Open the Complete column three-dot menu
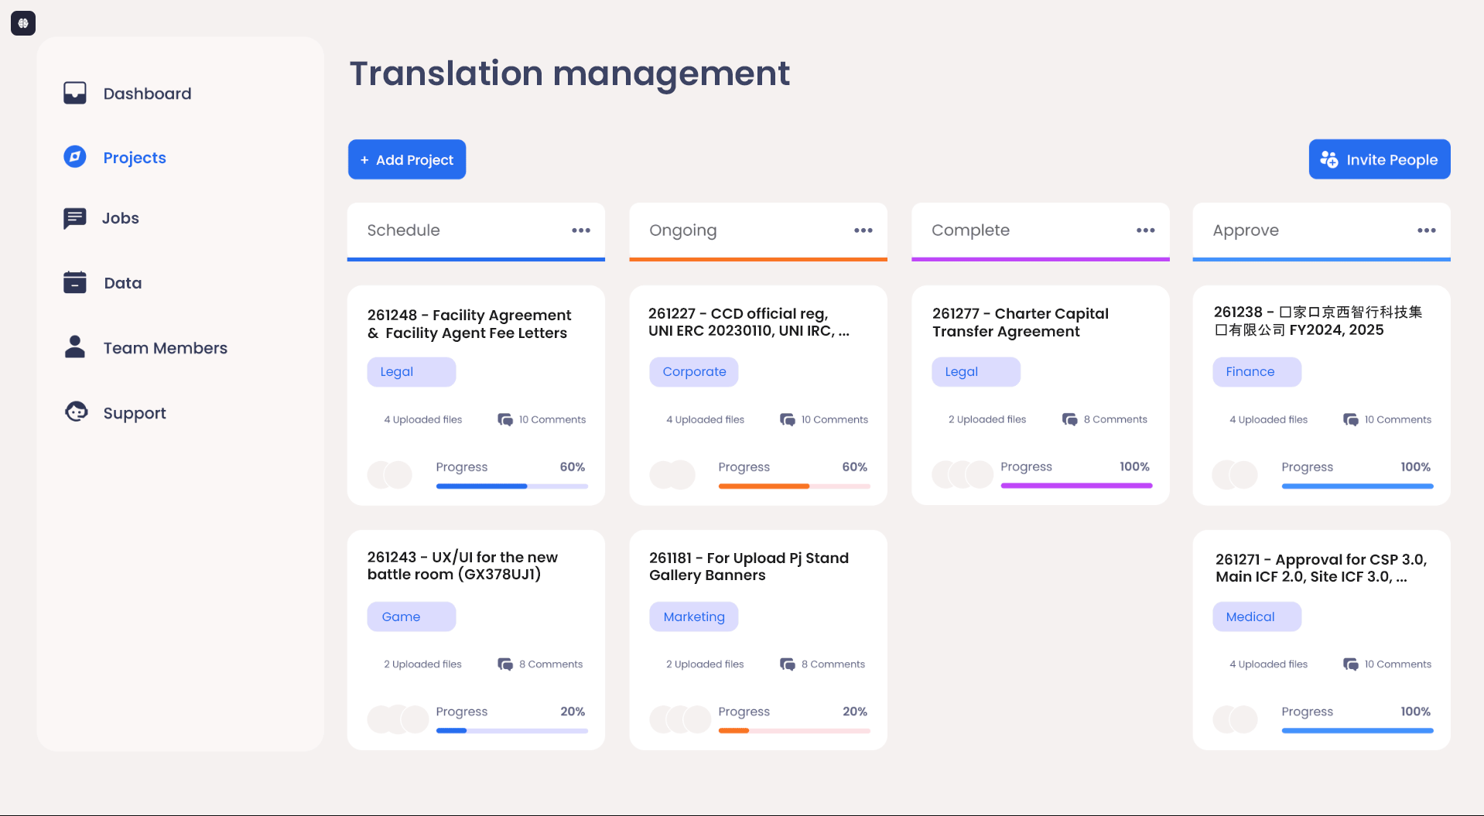The image size is (1484, 816). (1146, 230)
